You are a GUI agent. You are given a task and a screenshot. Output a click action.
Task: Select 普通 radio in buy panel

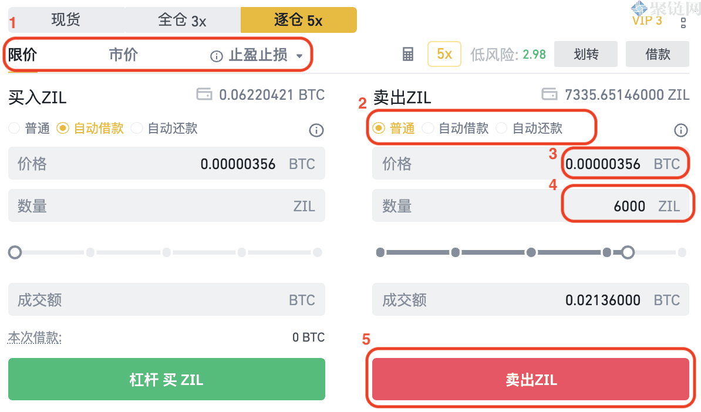point(14,128)
